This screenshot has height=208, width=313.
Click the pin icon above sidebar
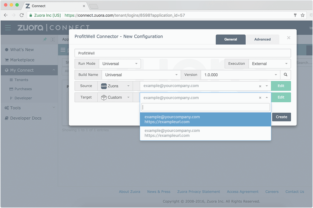[45, 39]
